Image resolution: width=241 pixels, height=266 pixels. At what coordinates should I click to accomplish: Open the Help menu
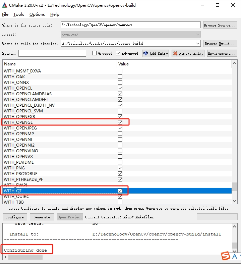point(55,14)
